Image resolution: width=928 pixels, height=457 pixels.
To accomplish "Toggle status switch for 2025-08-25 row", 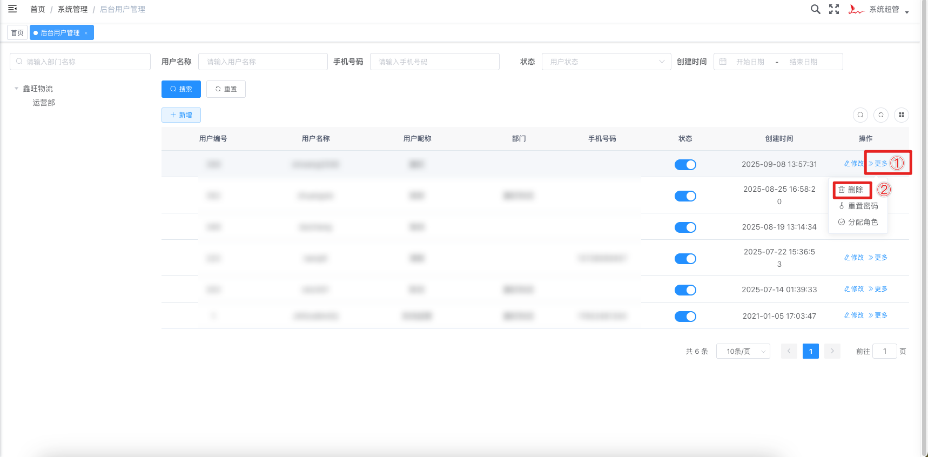I will click(685, 196).
